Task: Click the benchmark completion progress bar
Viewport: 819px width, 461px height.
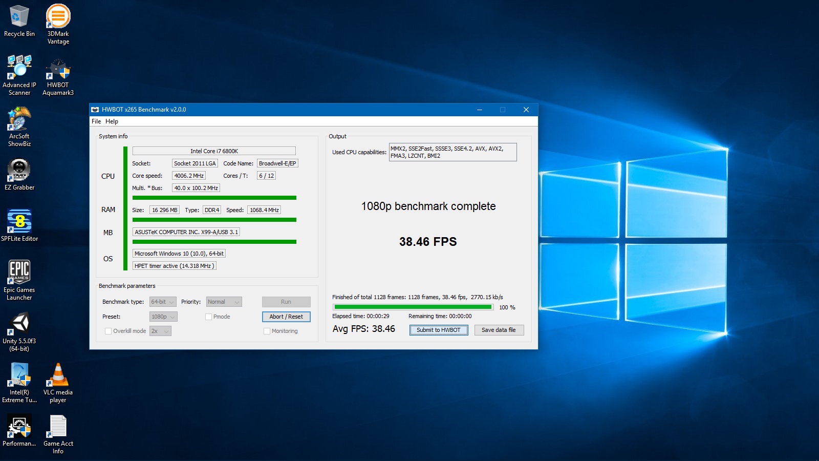Action: 413,307
